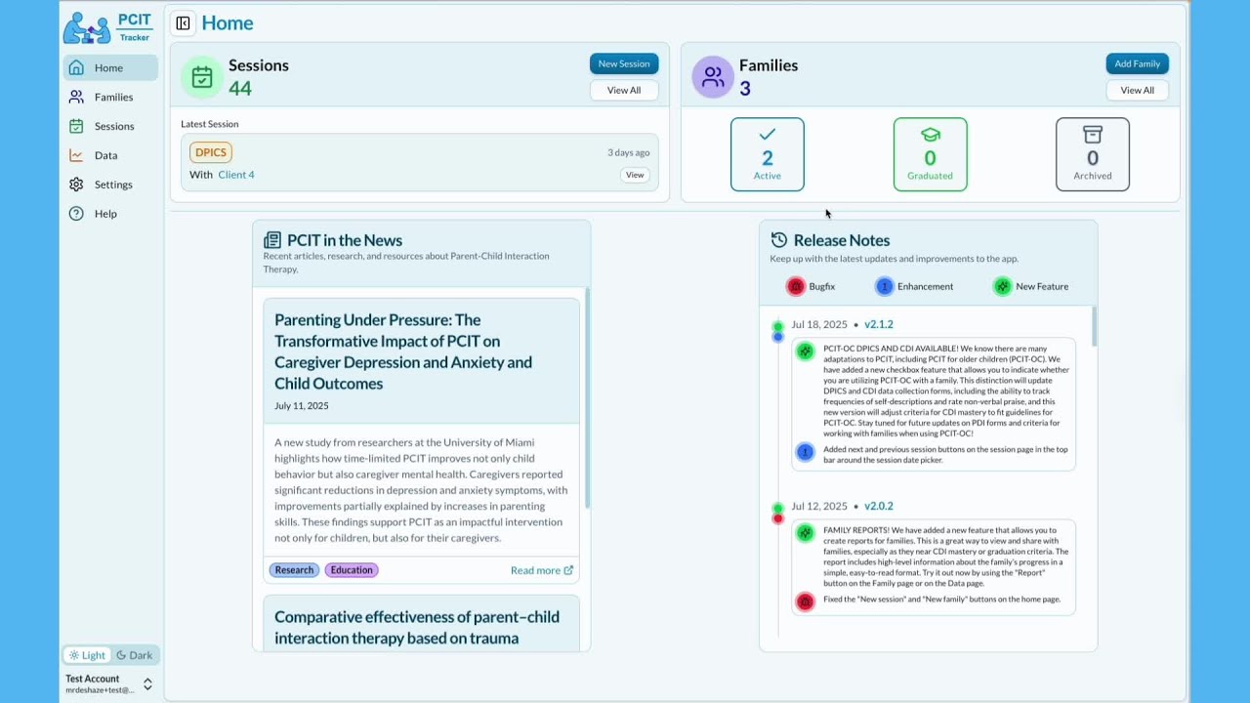This screenshot has height=703, width=1250.
Task: Click the newspaper icon beside PCIT in the News
Action: tap(272, 240)
